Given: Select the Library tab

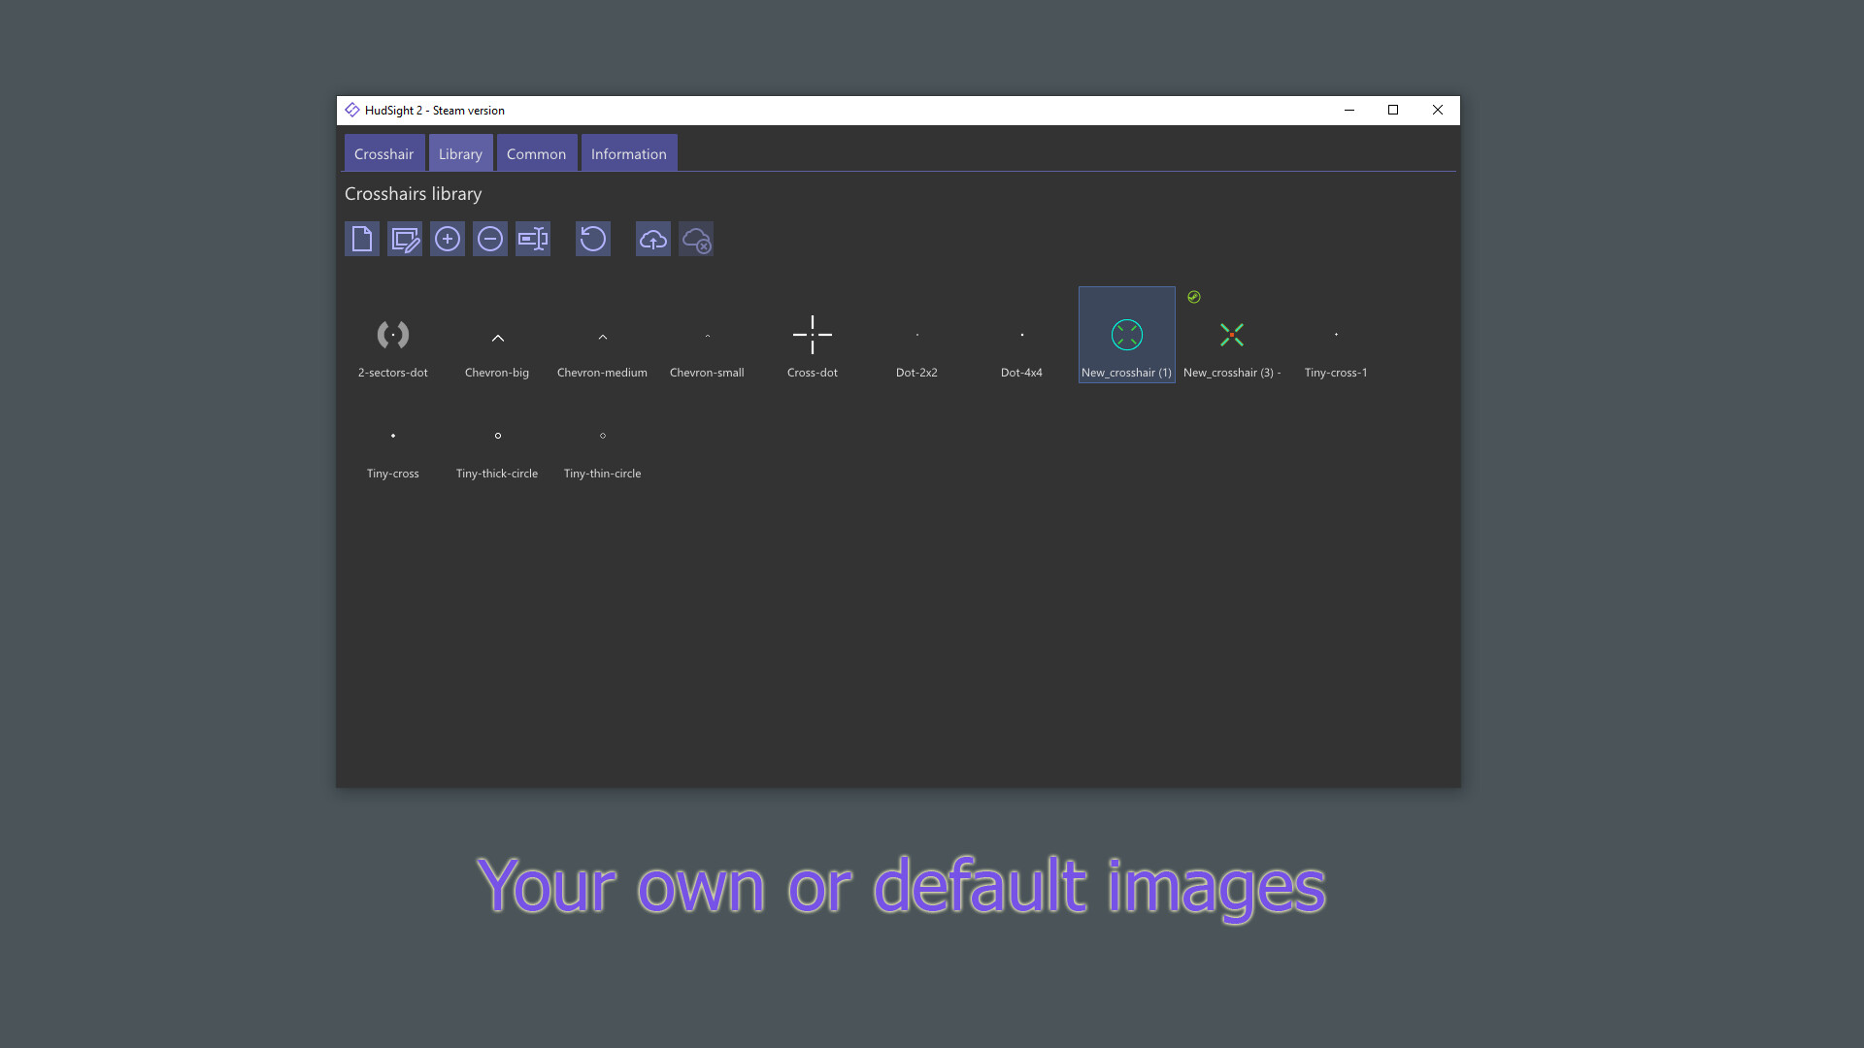Looking at the screenshot, I should pyautogui.click(x=460, y=153).
